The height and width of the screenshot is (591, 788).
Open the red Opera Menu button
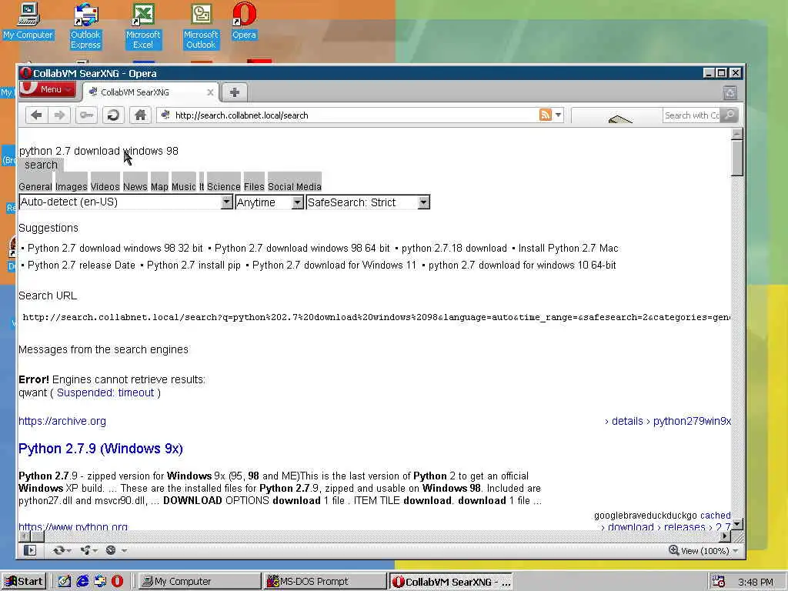(48, 89)
